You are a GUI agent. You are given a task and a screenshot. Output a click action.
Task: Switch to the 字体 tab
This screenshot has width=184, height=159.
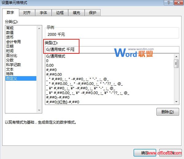44,13
